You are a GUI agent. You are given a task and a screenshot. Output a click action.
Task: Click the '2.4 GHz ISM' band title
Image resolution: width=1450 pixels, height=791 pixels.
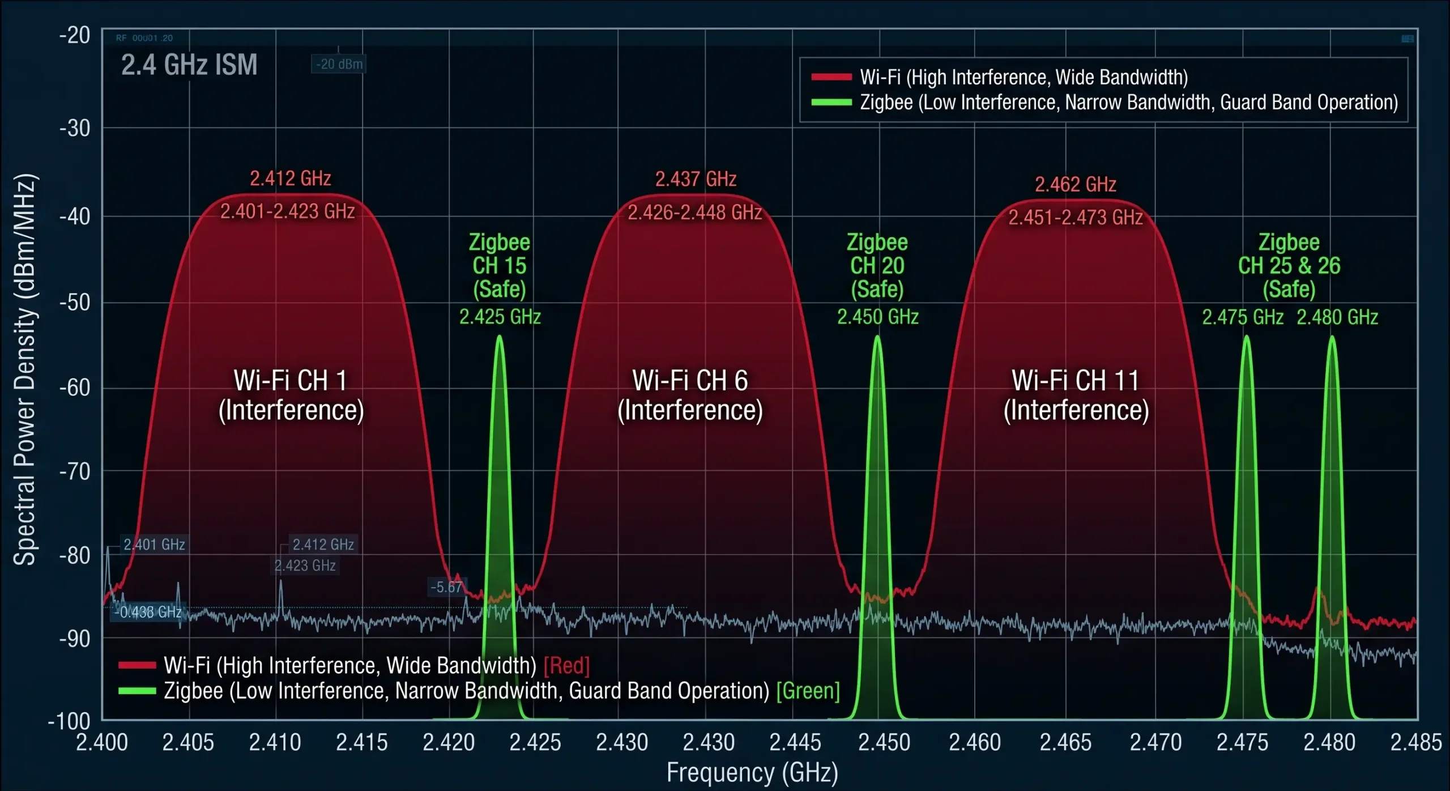189,65
